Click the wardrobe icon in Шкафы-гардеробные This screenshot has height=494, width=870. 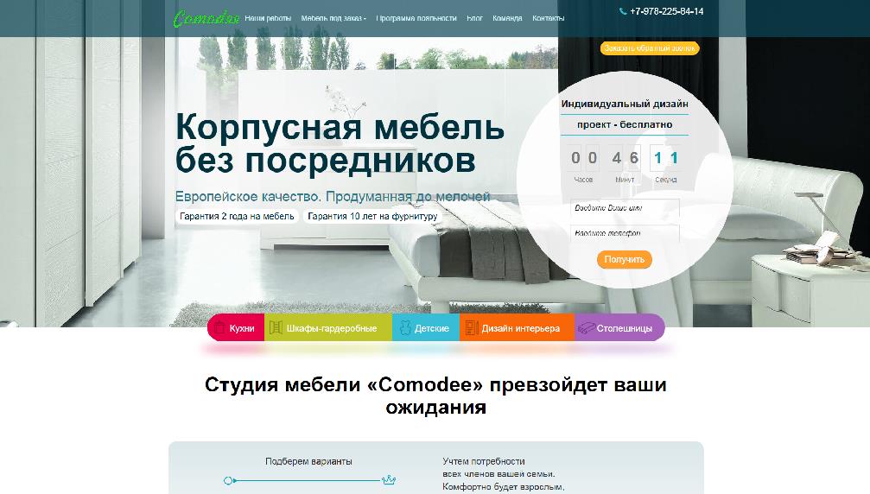276,327
